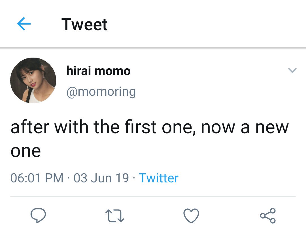Go back using the blue arrow

tap(24, 24)
